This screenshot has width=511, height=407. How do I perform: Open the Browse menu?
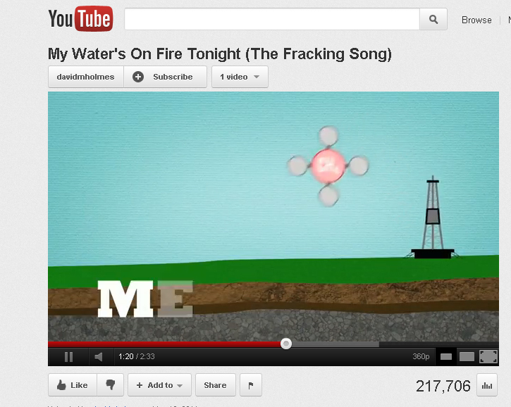[x=476, y=20]
